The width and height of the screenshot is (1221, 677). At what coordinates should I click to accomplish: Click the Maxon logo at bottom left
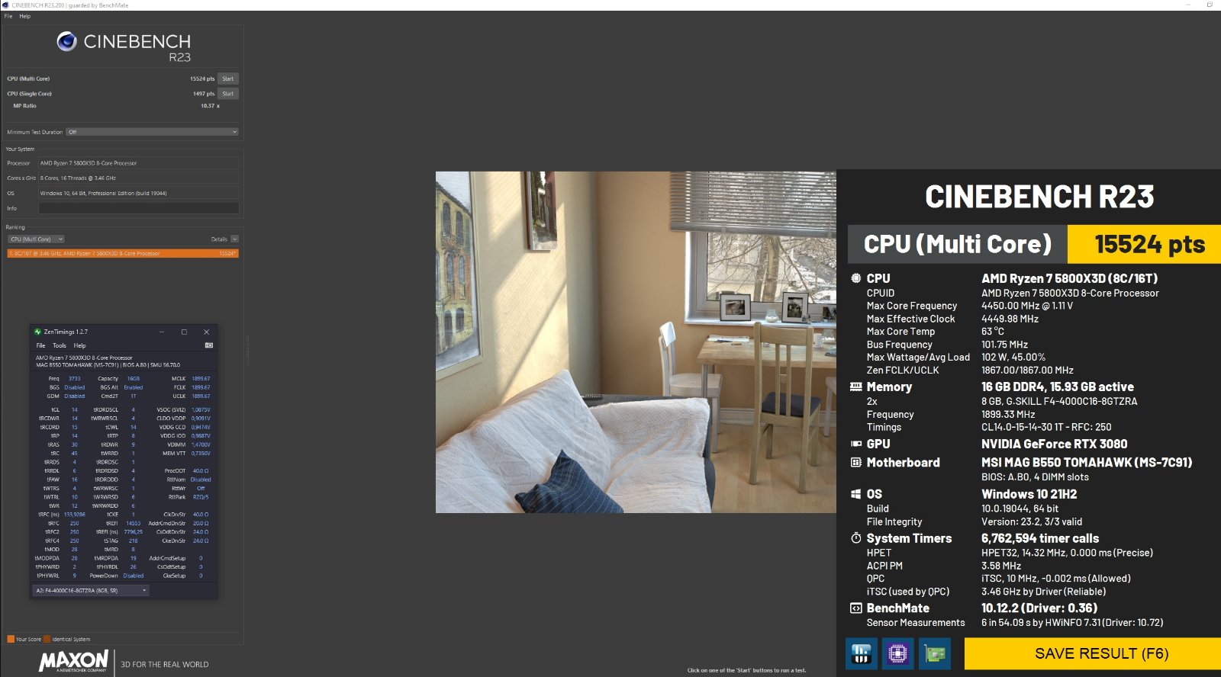point(73,661)
